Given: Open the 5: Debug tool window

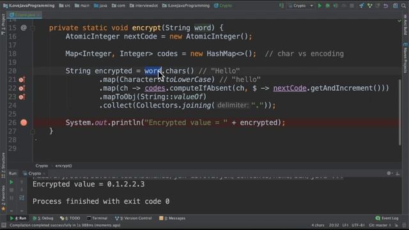Looking at the screenshot, I should pos(43,218).
